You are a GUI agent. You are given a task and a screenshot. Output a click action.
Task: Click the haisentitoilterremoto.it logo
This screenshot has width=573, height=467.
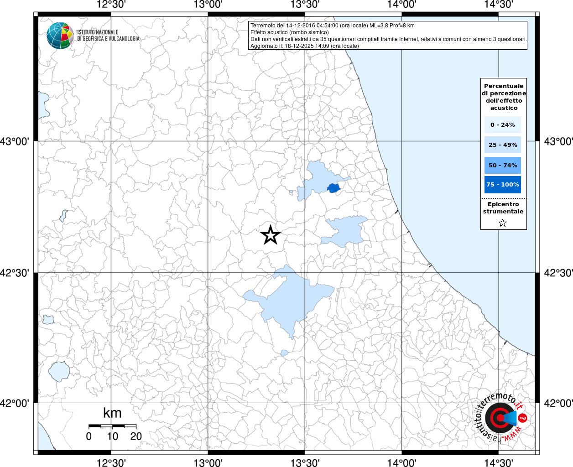(501, 417)
